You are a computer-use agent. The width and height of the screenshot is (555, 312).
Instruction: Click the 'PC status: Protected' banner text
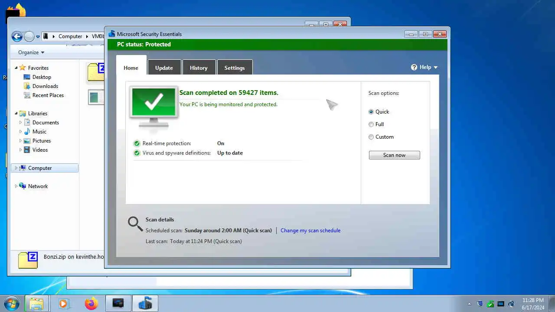tap(144, 44)
